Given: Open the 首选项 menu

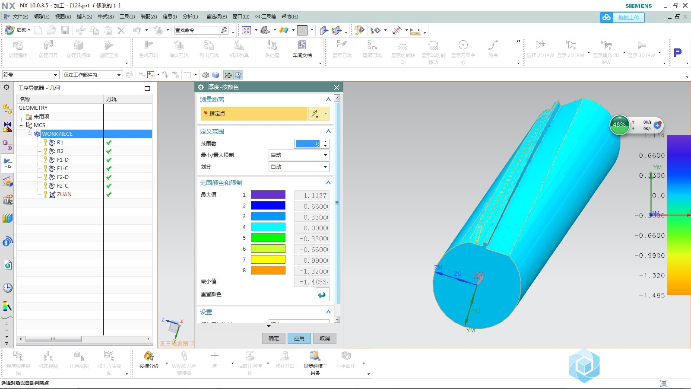Looking at the screenshot, I should pyautogui.click(x=216, y=17).
